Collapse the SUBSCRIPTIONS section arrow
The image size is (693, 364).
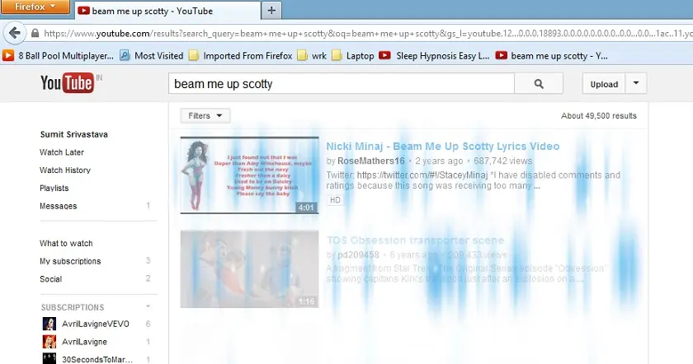point(148,306)
